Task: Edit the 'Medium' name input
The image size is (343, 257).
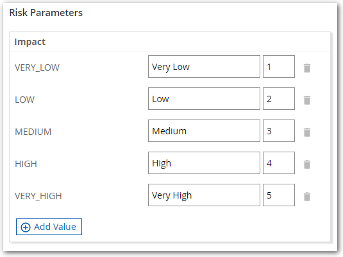Action: tap(204, 130)
